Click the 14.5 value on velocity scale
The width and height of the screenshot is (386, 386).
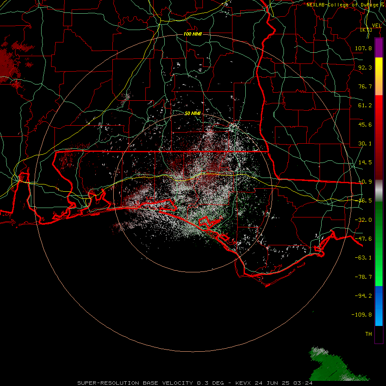pyautogui.click(x=365, y=163)
